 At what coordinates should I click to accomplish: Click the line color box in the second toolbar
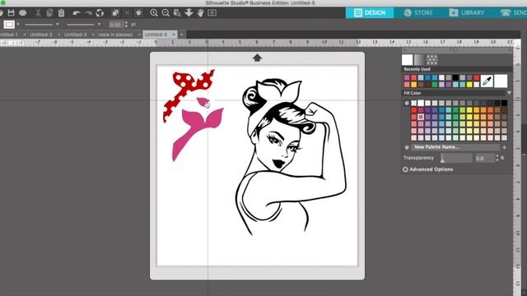pyautogui.click(x=9, y=24)
